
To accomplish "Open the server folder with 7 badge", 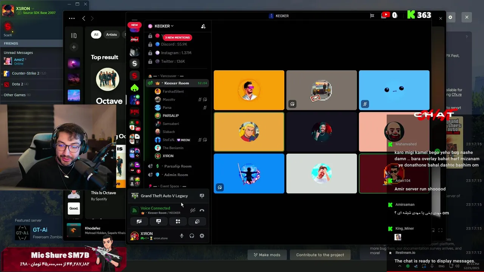I will click(x=135, y=167).
